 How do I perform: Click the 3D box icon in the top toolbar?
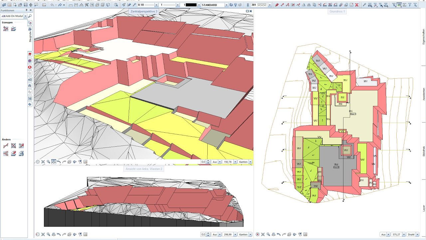pos(108,5)
